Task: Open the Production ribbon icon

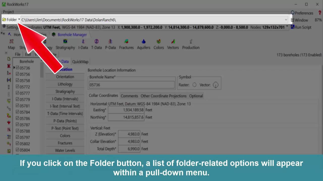Action: click(191, 44)
